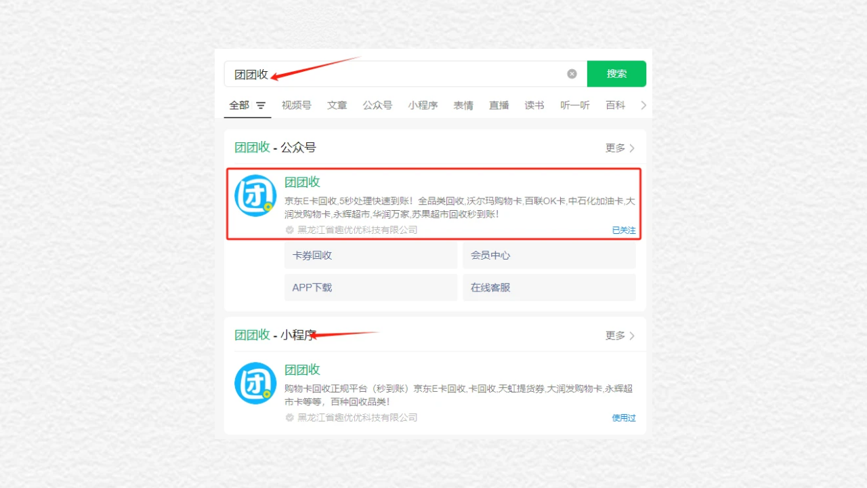Image resolution: width=867 pixels, height=488 pixels.
Task: Select the 读书 tab
Action: (534, 105)
